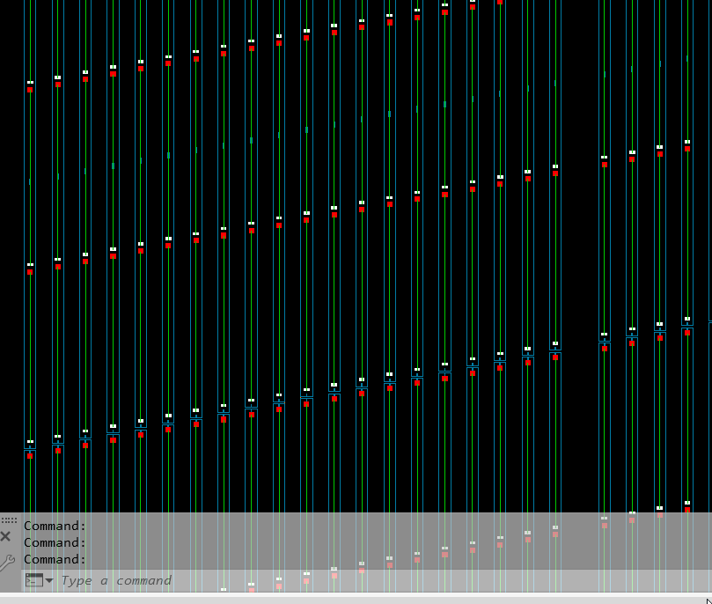Expand the recent commands dropdown arrow

(x=49, y=580)
